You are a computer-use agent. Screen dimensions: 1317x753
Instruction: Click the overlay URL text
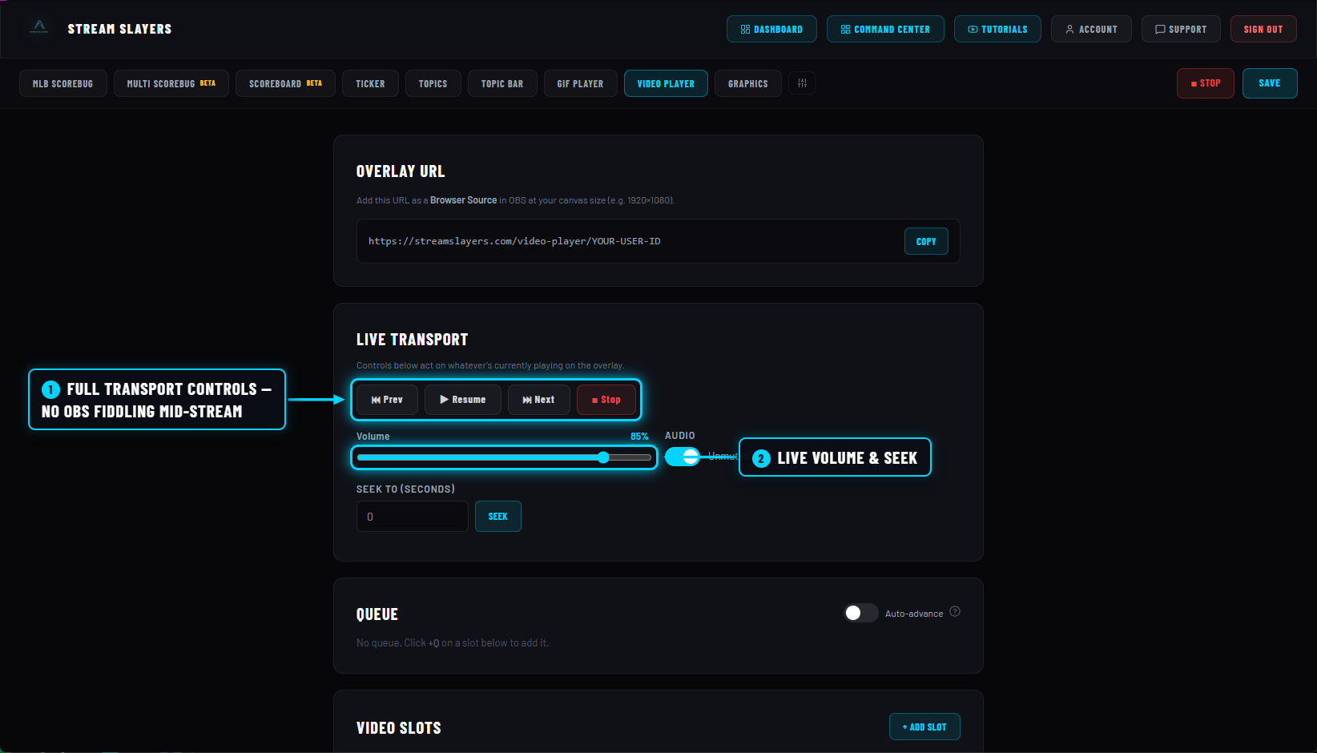click(514, 241)
